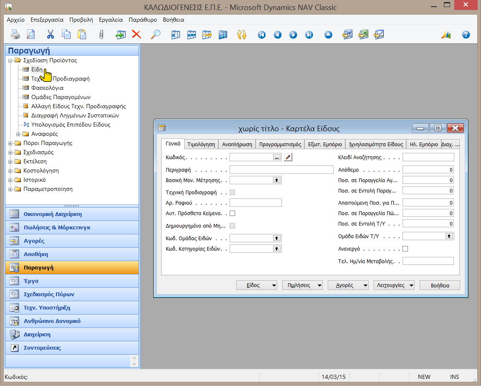
Task: Click the Dynamics logo icon in toolbar
Action: (446, 35)
